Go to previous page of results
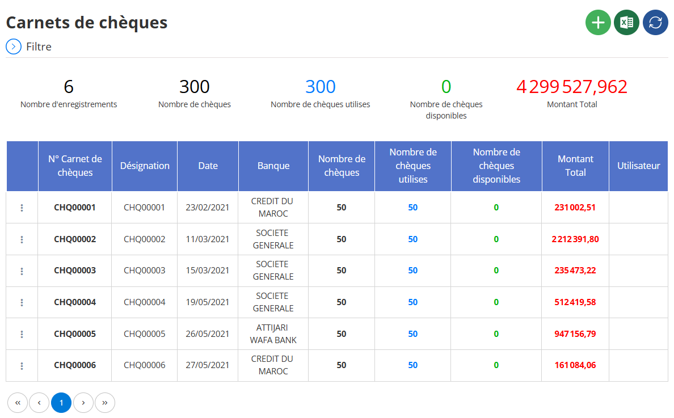Image resolution: width=674 pixels, height=418 pixels. [x=39, y=403]
